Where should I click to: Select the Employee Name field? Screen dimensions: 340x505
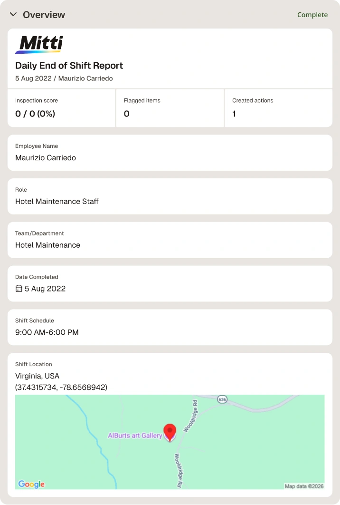pos(170,153)
